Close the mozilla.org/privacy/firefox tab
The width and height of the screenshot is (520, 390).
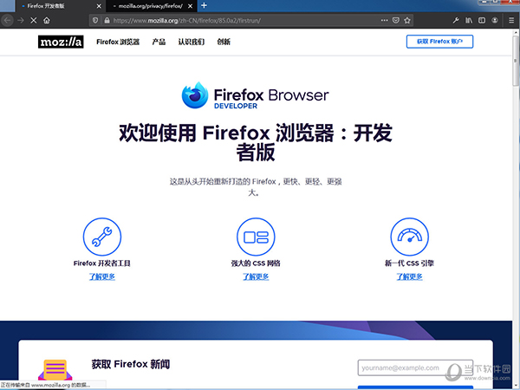pos(190,6)
